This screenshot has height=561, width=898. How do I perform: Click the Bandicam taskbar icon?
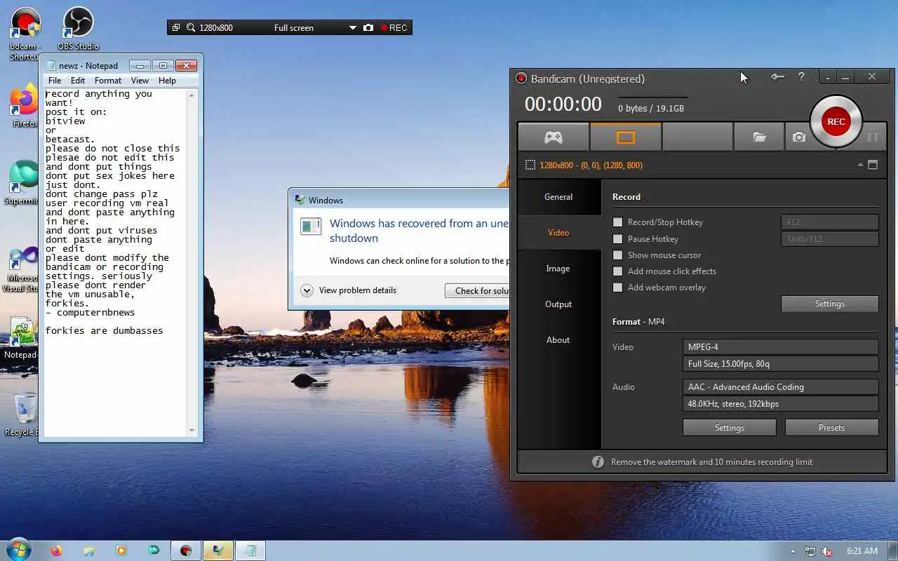click(185, 551)
